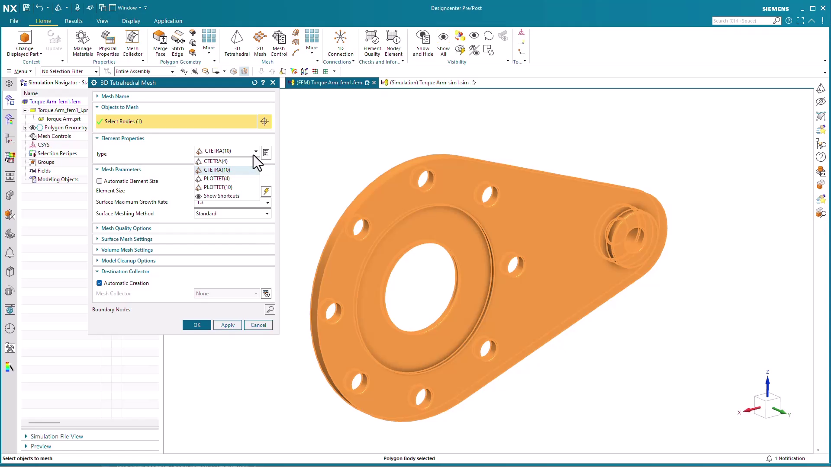Click the Cancel button in dialog
The height and width of the screenshot is (467, 831).
point(258,325)
